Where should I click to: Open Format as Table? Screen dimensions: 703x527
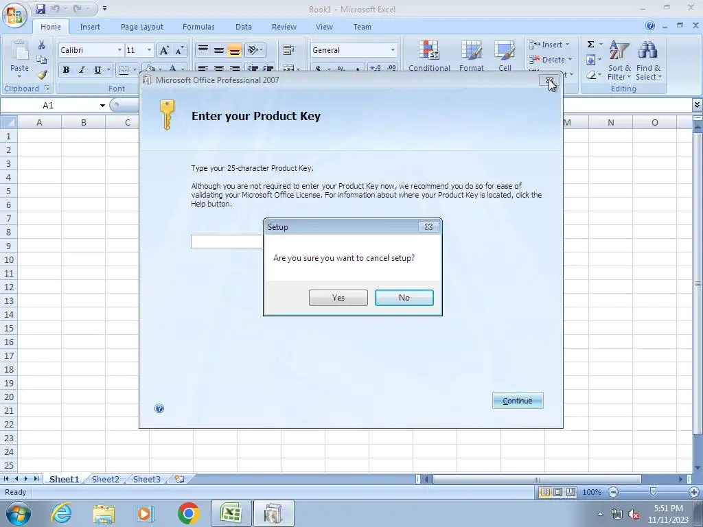(x=472, y=56)
